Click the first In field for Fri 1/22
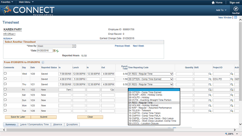The image size is (242, 136). click(65, 90)
